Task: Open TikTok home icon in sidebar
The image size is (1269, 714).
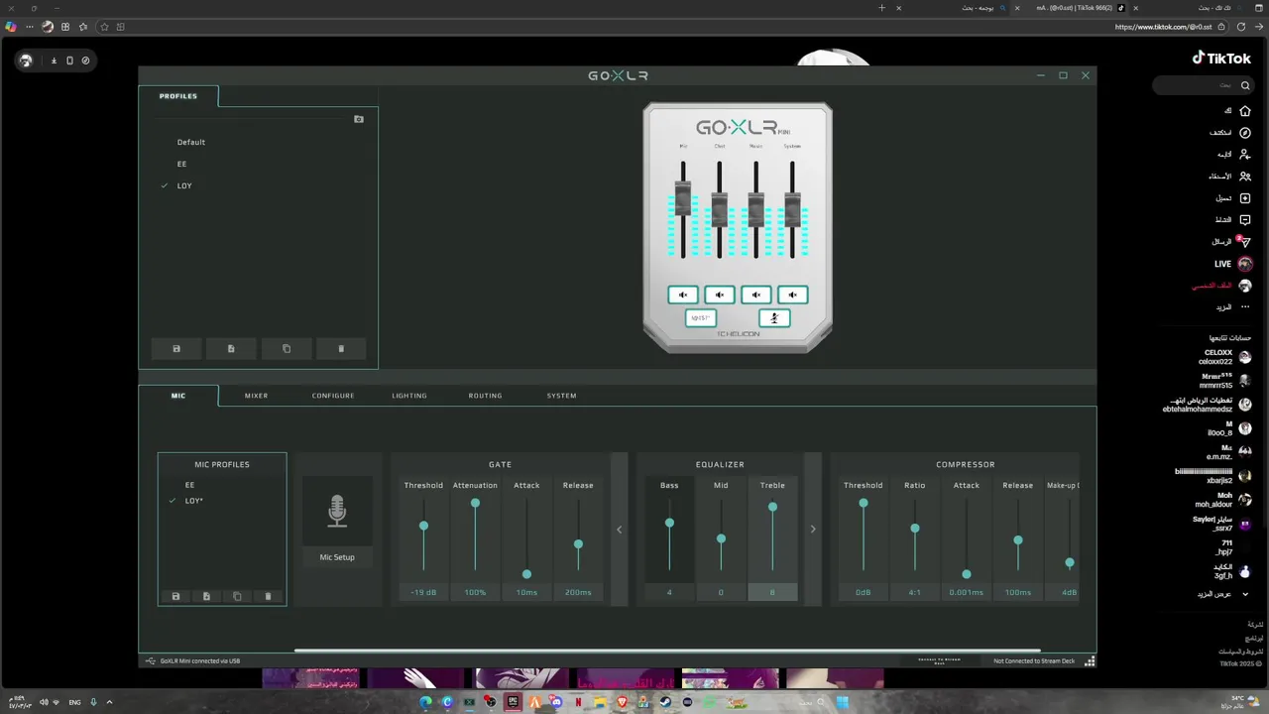Action: [1245, 111]
